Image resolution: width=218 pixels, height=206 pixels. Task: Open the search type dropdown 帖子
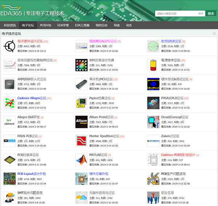point(201,13)
